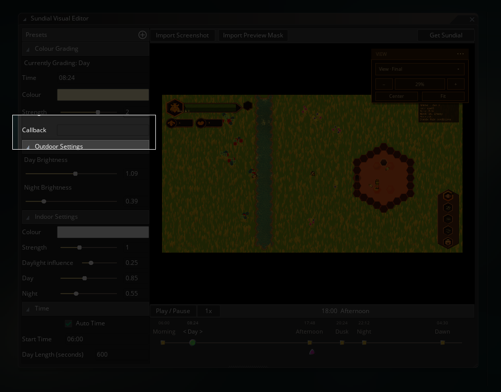This screenshot has height=392, width=501.
Task: Click Import Screenshot
Action: [182, 35]
